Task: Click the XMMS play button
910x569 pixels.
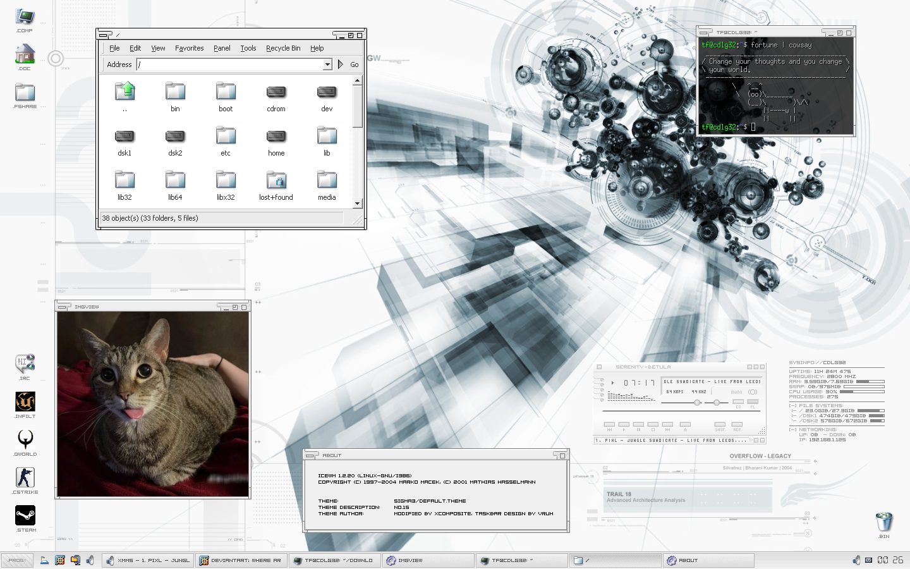Action: [x=624, y=425]
